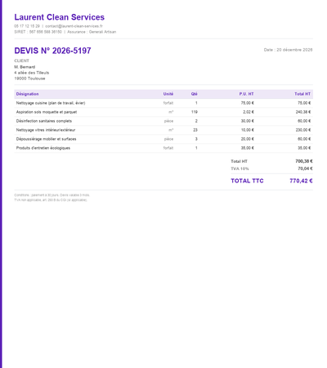The height and width of the screenshot is (368, 327).
Task: Click the quote date in December
Action: (x=288, y=50)
